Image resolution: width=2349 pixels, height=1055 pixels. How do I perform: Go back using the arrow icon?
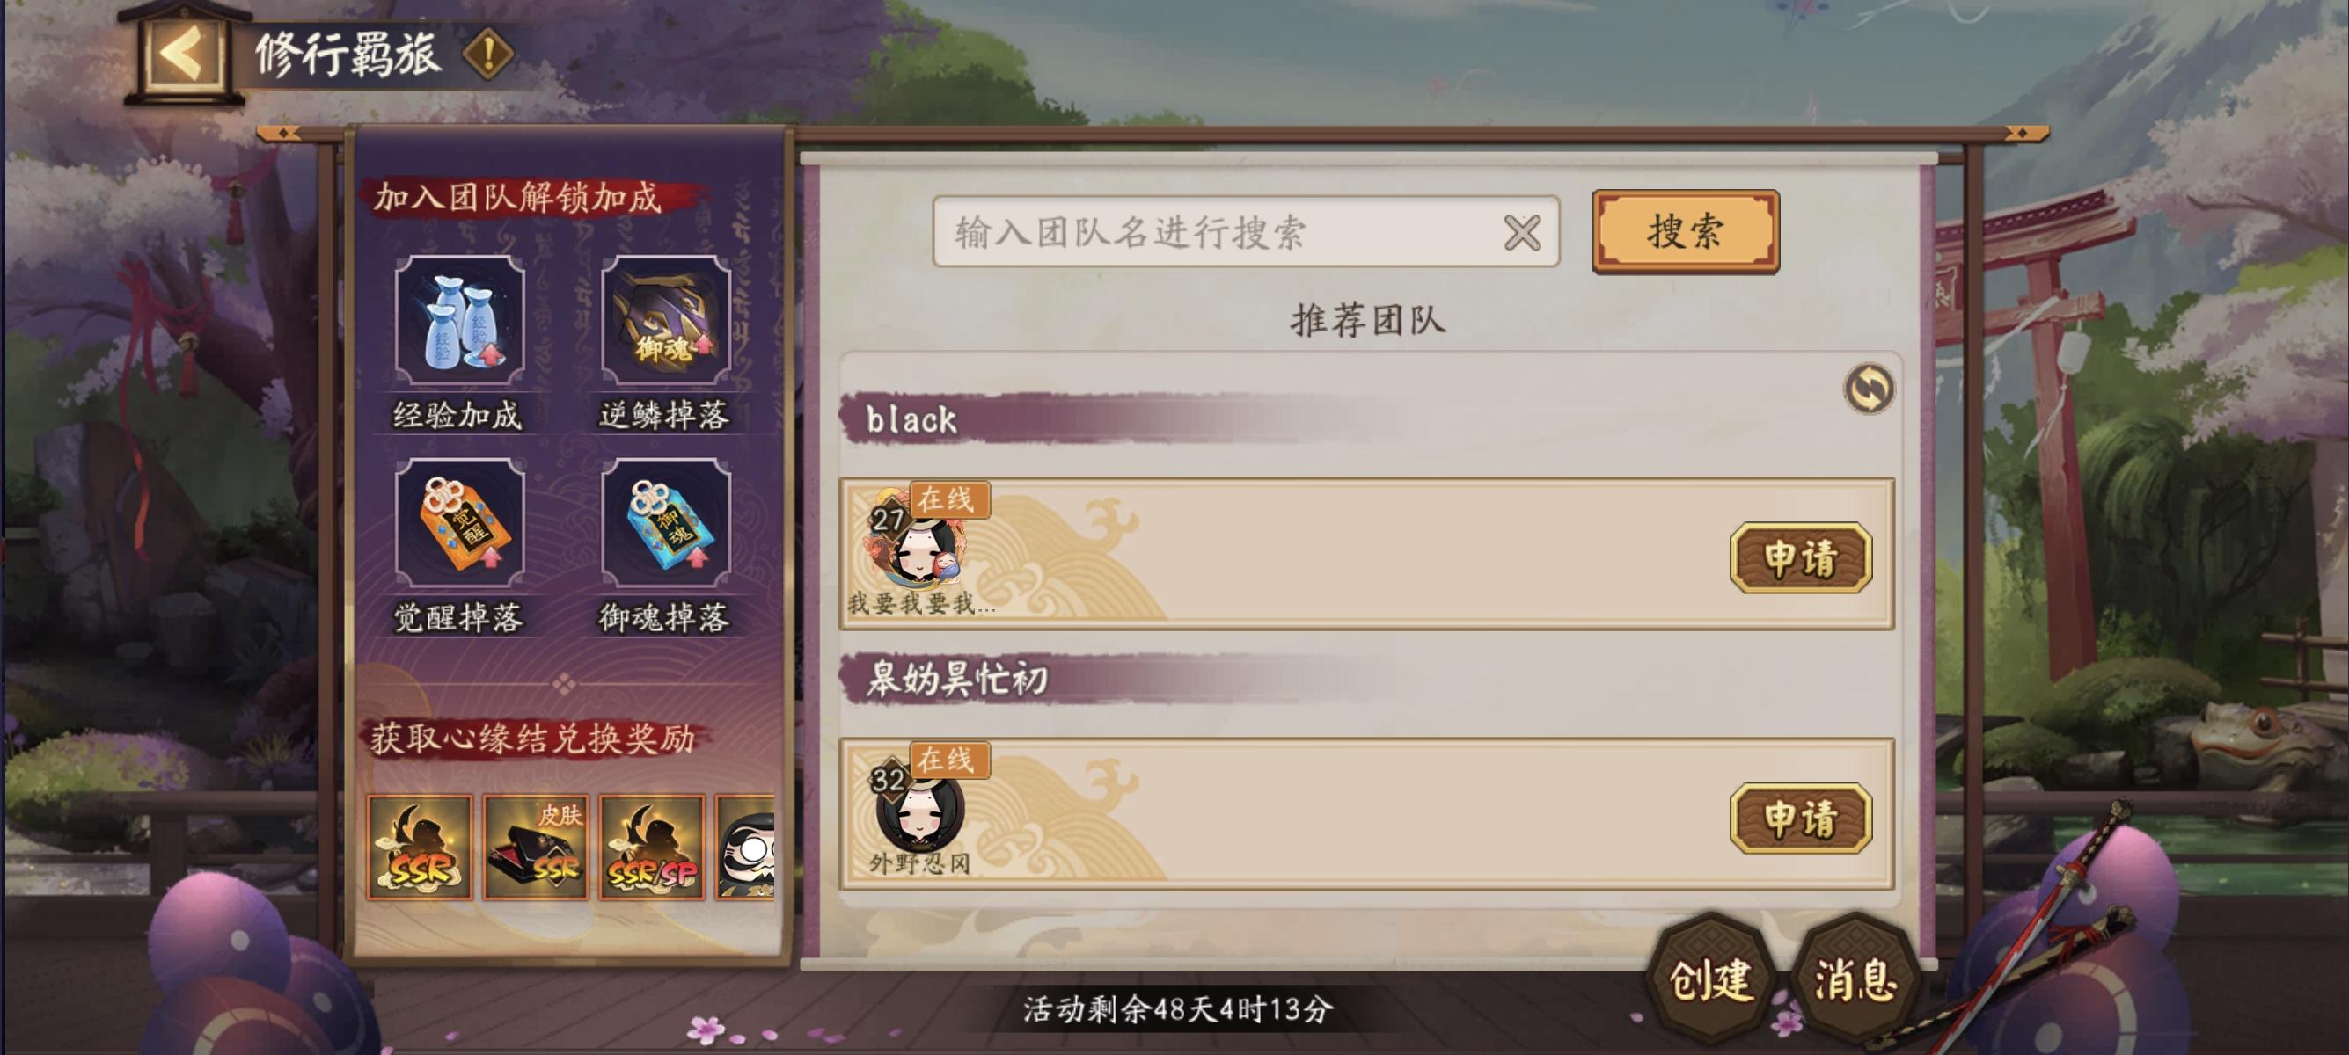(x=182, y=54)
